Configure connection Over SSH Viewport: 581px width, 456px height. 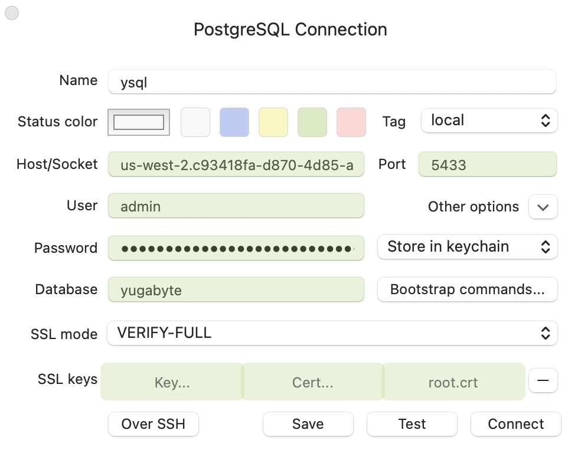[153, 424]
